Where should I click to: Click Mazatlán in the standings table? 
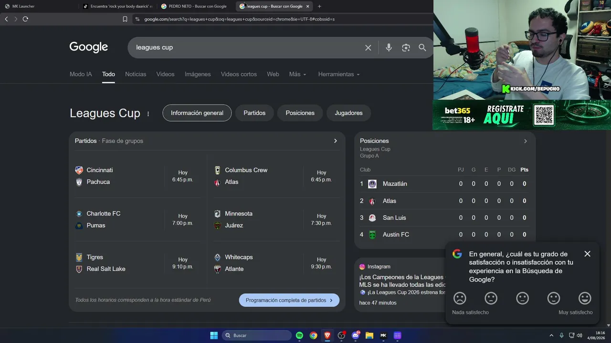[395, 184]
